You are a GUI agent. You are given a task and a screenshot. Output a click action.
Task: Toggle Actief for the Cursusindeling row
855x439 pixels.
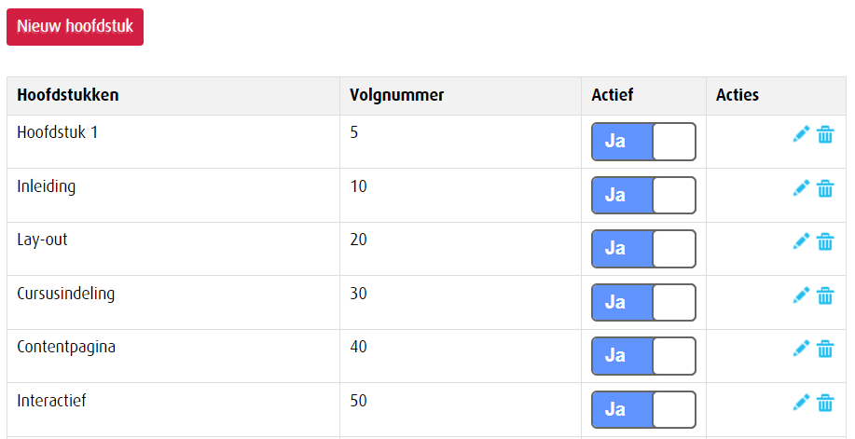(643, 303)
